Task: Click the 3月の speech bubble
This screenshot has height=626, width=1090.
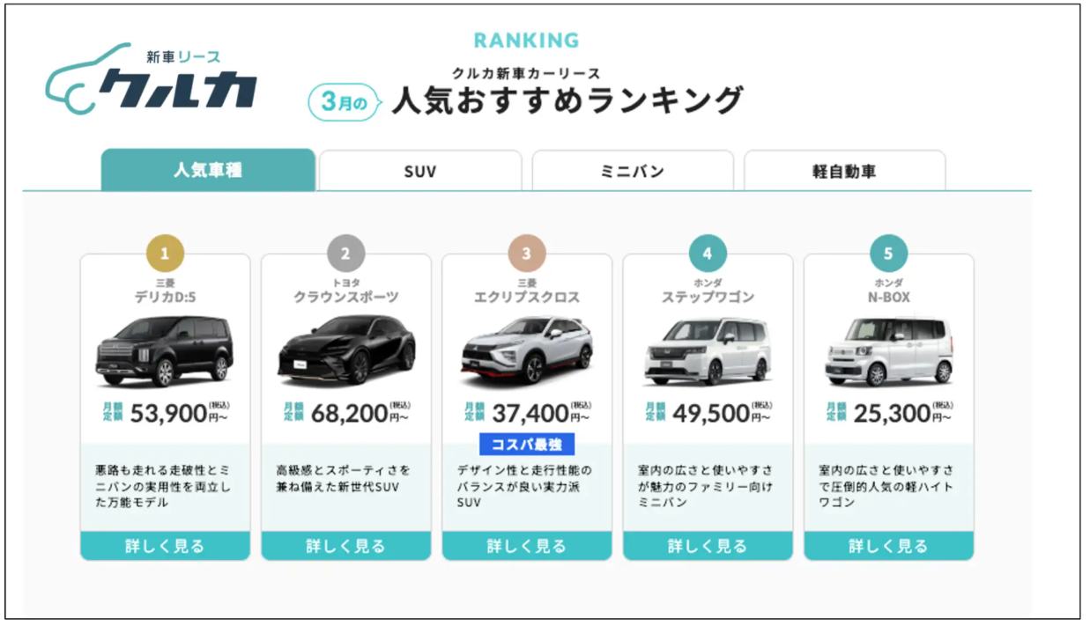Action: (x=344, y=103)
